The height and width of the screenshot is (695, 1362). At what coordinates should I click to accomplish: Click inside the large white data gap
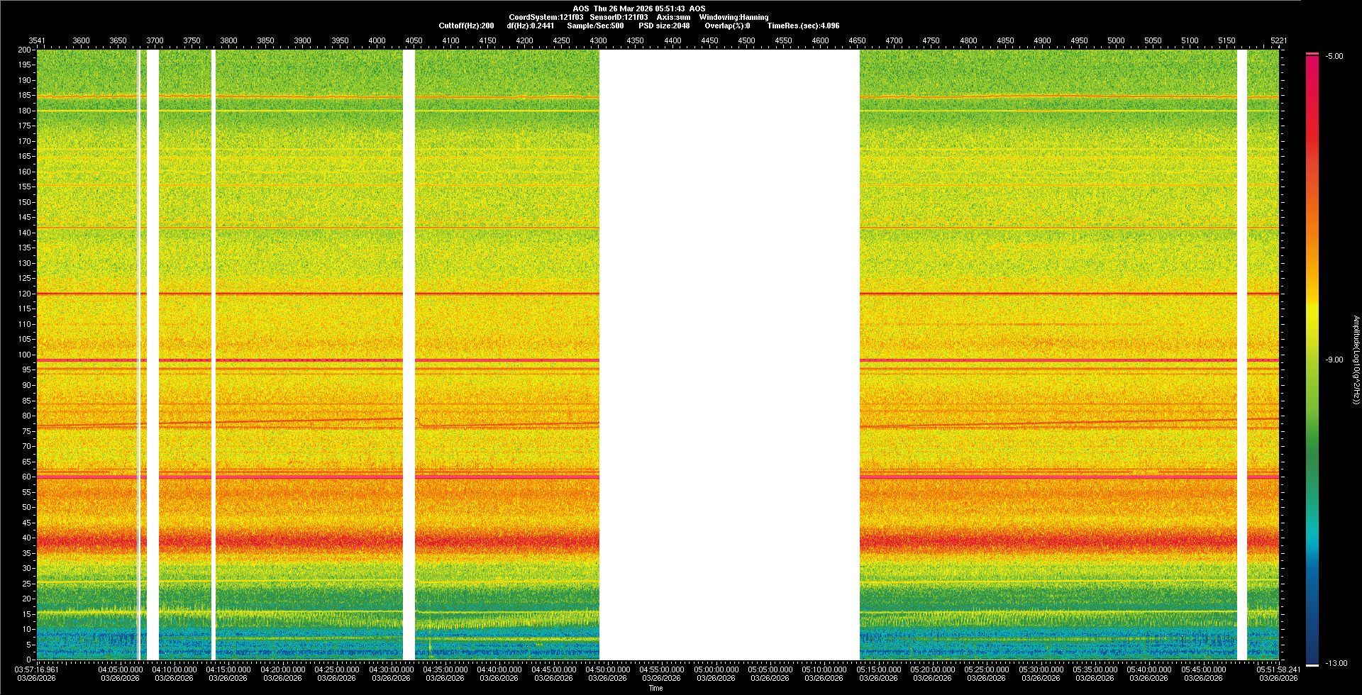(729, 355)
